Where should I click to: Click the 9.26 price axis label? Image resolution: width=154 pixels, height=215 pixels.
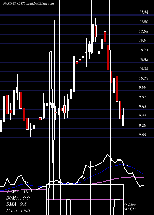pos(142,125)
